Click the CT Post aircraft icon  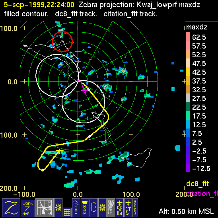(128, 208)
